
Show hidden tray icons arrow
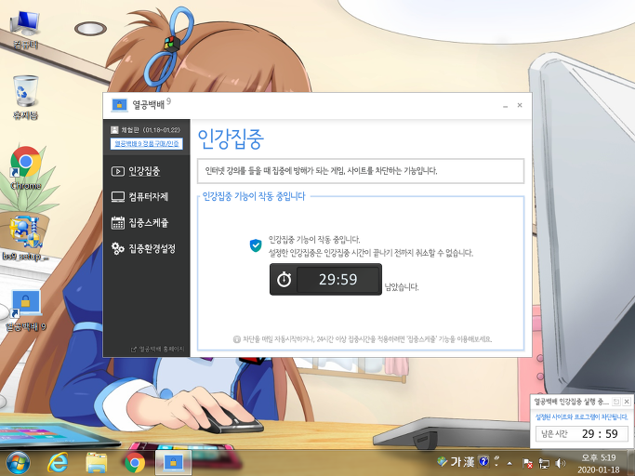[x=509, y=463]
